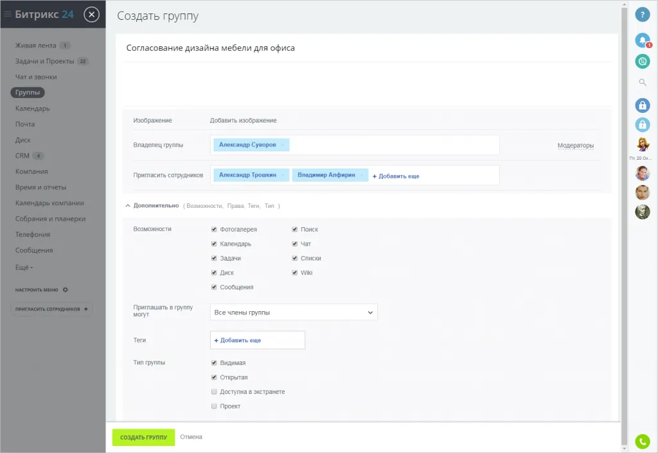This screenshot has height=453, width=658.
Task: Click the Модераторы link
Action: pyautogui.click(x=575, y=146)
